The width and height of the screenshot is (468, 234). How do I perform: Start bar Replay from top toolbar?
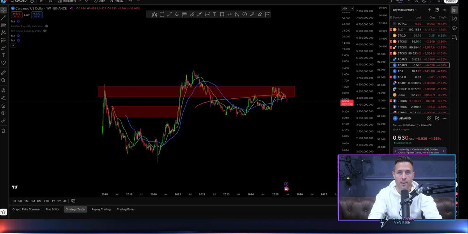click(116, 1)
